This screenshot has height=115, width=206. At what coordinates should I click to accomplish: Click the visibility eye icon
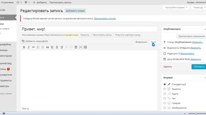coord(164,48)
